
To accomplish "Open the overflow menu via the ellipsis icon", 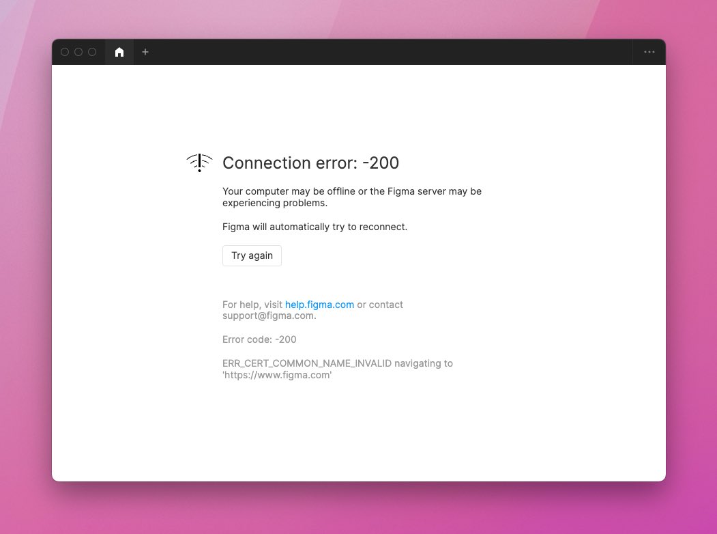I will [x=649, y=52].
